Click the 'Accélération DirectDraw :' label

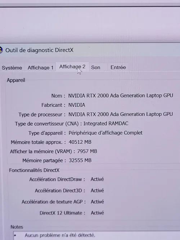[x=57, y=179]
